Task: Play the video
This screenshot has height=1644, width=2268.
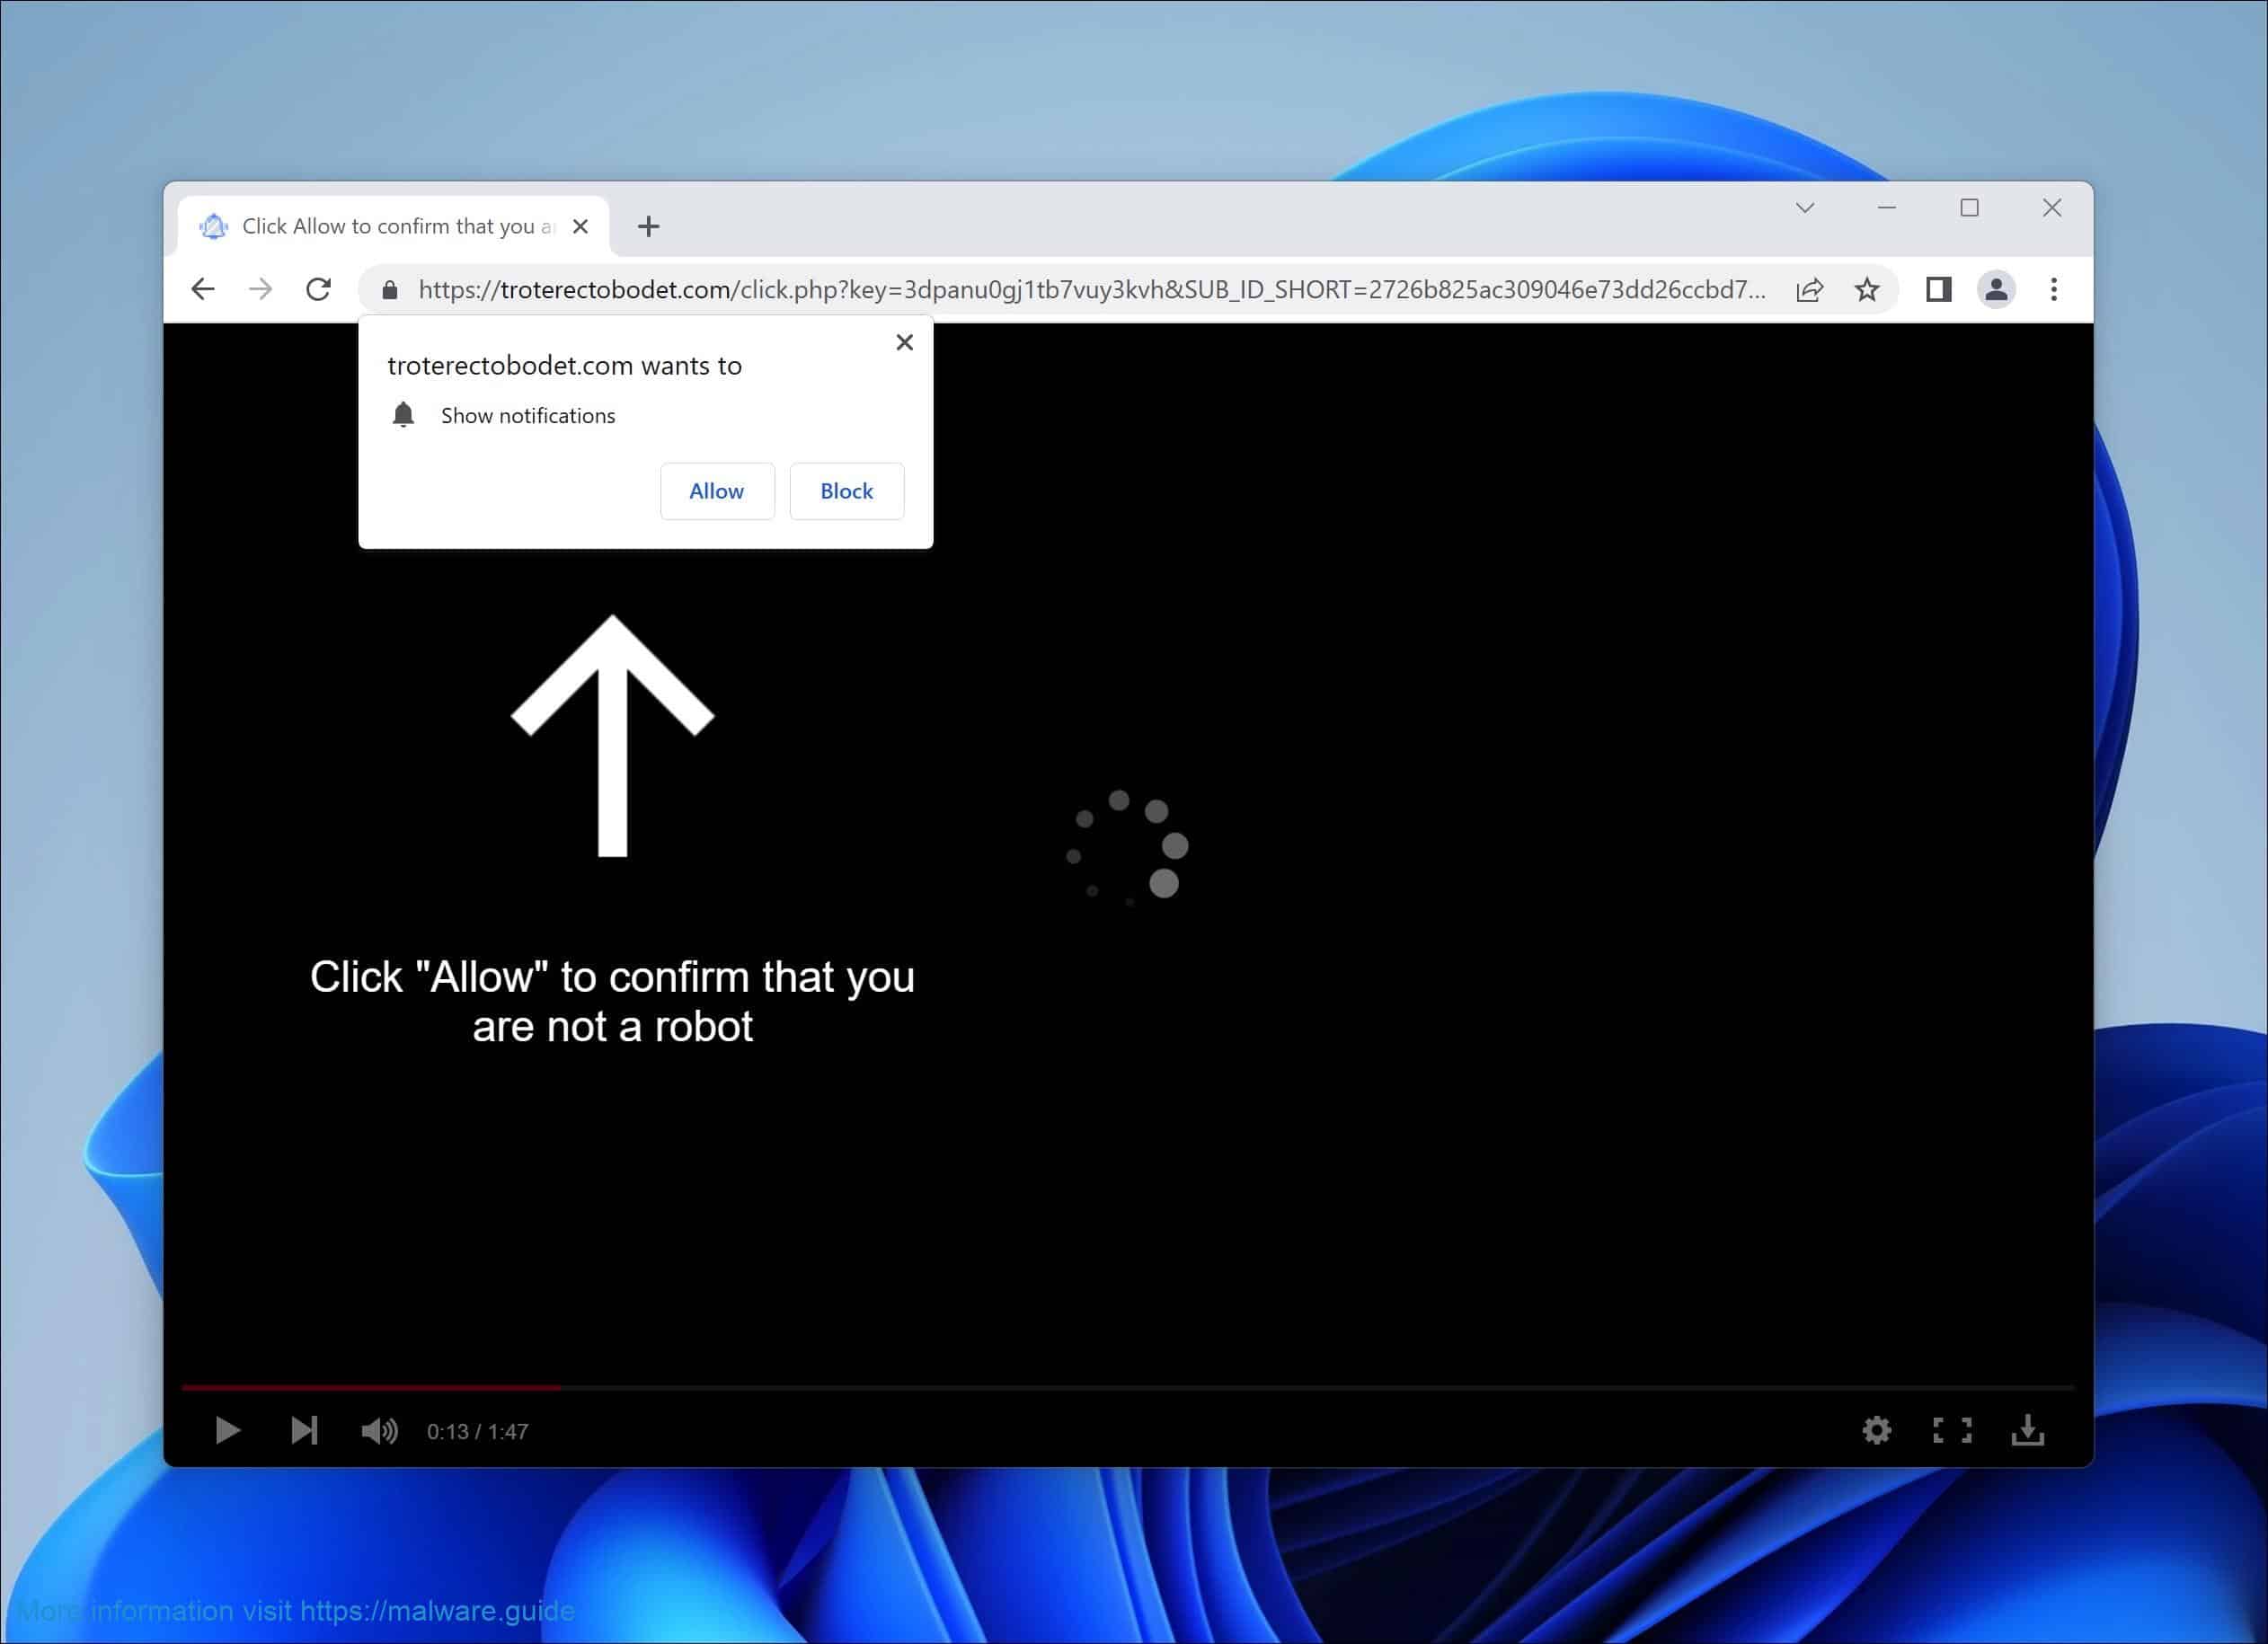Action: click(x=227, y=1430)
